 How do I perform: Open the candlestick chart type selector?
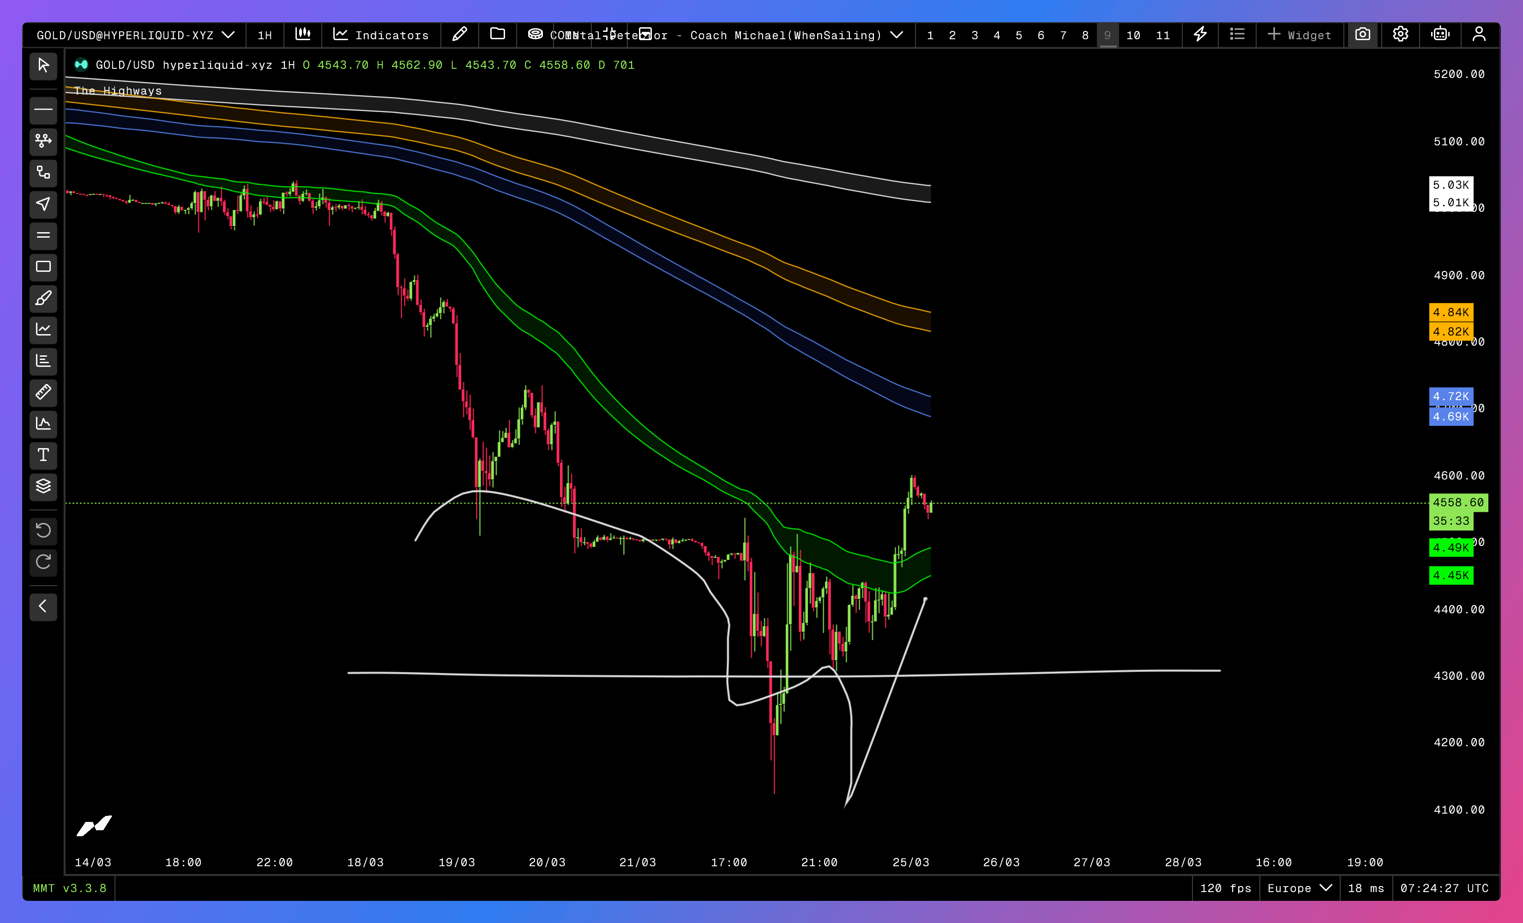tap(303, 35)
